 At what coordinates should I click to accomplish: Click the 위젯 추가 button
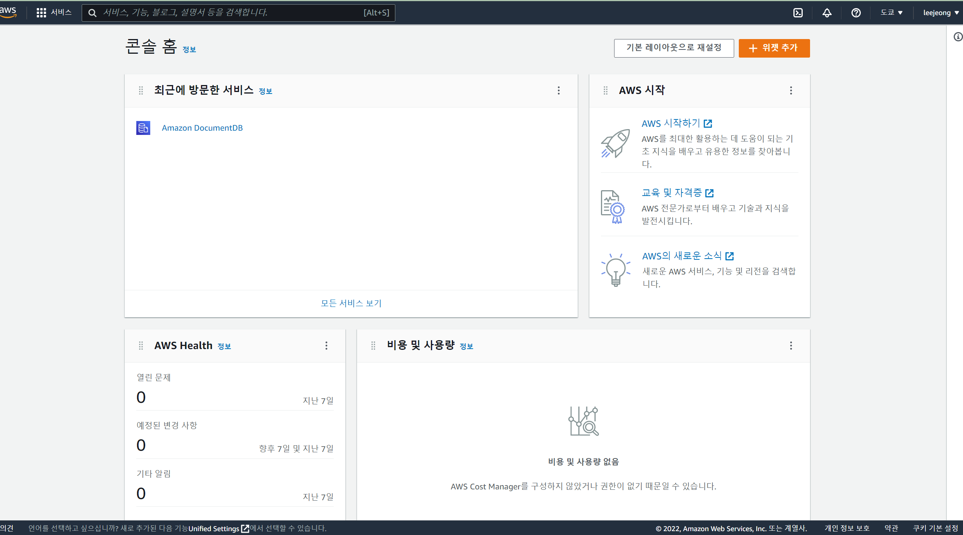[x=774, y=48]
